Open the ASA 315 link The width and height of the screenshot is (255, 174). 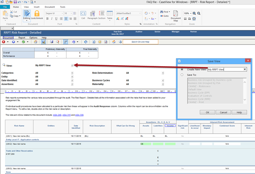tap(67, 115)
